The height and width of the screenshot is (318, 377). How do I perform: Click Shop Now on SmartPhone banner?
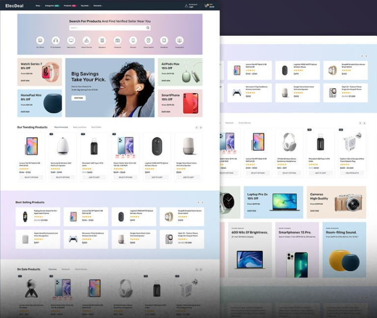pos(165,111)
